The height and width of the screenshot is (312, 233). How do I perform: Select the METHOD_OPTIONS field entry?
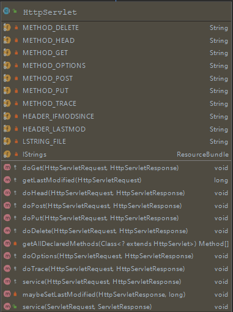coord(116,65)
